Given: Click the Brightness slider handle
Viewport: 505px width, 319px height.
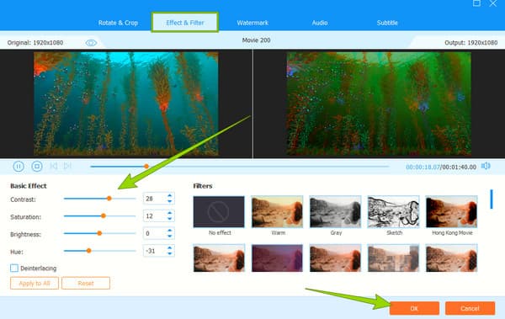Looking at the screenshot, I should click(x=99, y=233).
